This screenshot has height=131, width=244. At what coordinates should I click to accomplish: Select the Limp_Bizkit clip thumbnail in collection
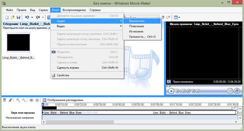pyautogui.click(x=18, y=43)
